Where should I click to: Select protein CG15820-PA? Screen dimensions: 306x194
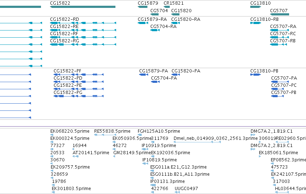point(175,75)
